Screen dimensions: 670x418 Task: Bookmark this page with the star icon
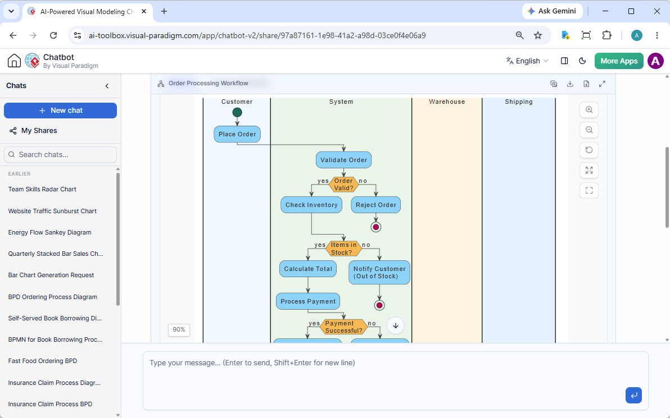pyautogui.click(x=538, y=35)
